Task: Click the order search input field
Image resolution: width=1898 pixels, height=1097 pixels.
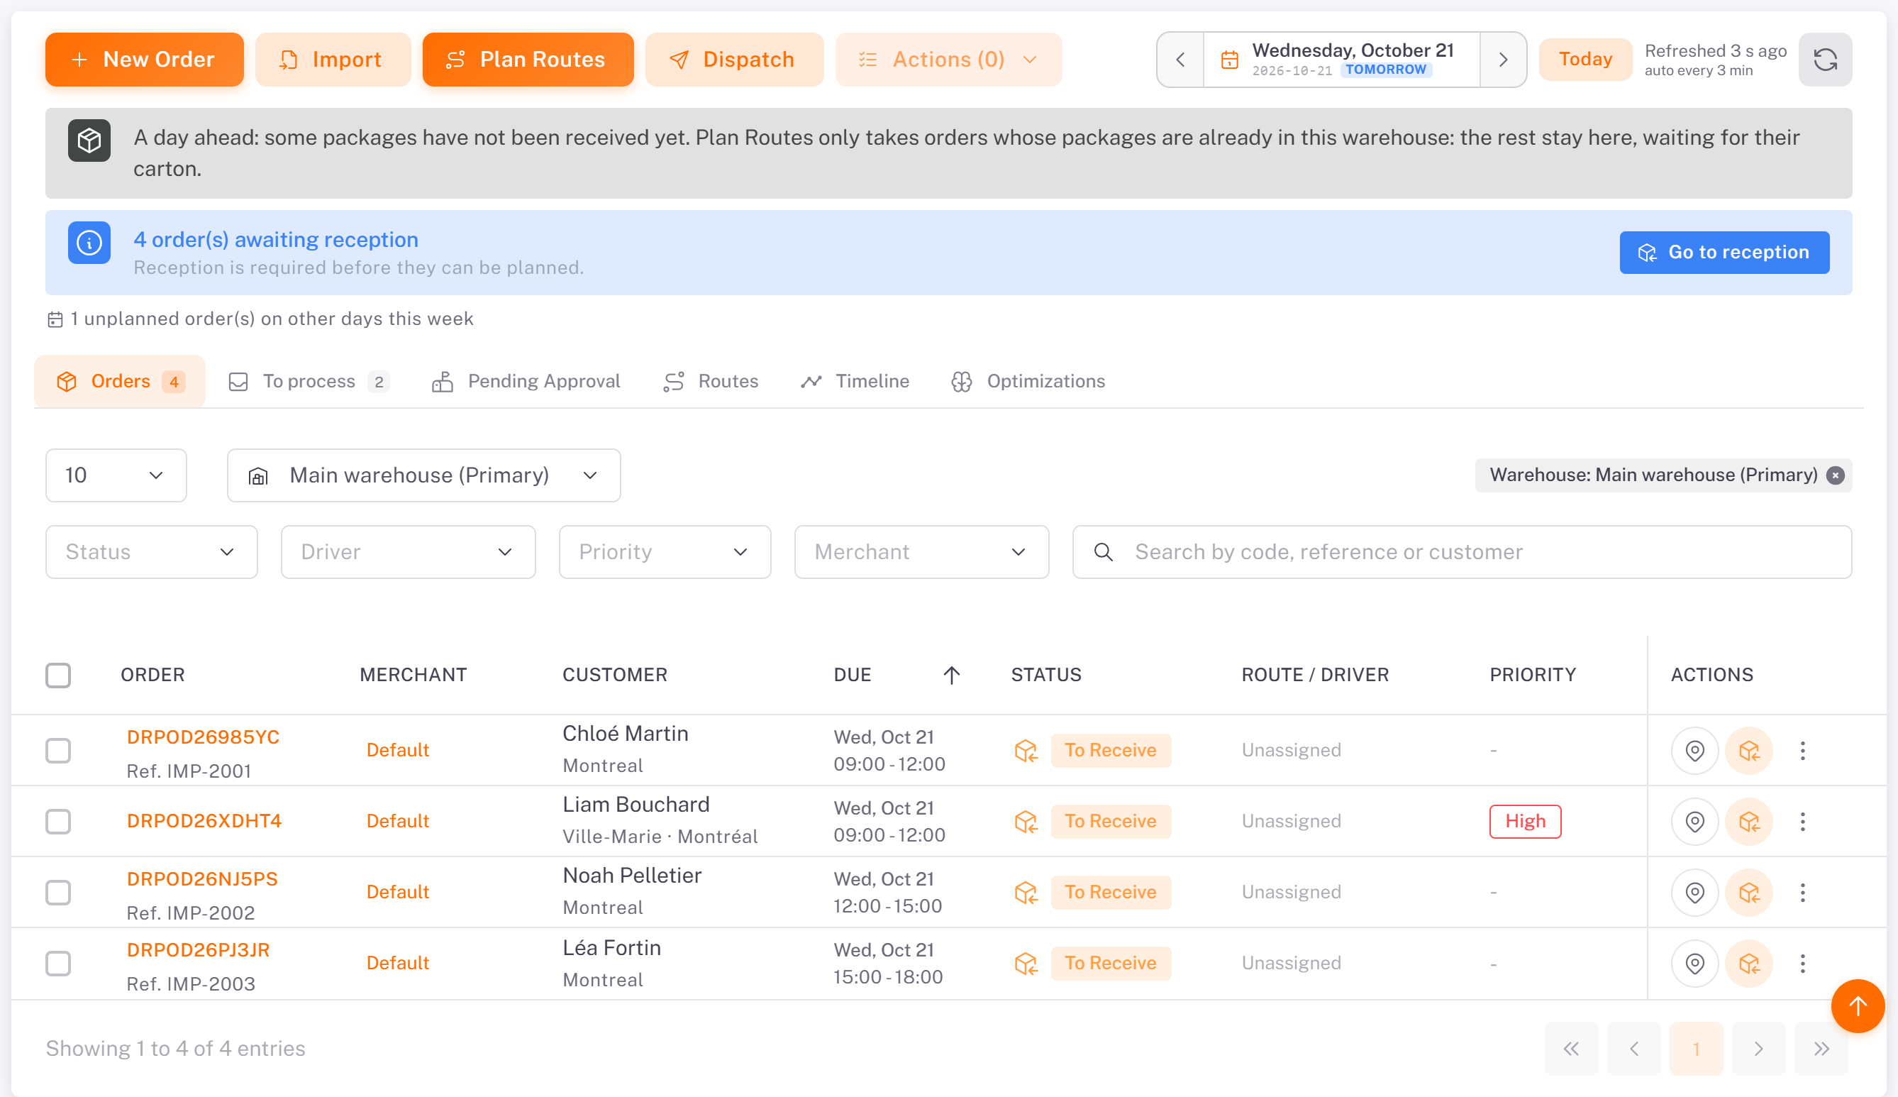Action: [1462, 552]
